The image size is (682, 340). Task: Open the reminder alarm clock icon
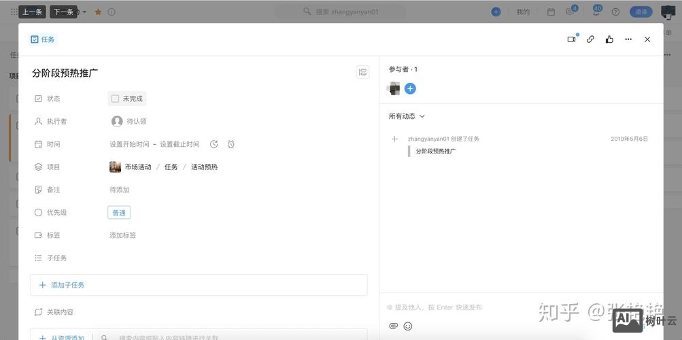pyautogui.click(x=231, y=144)
